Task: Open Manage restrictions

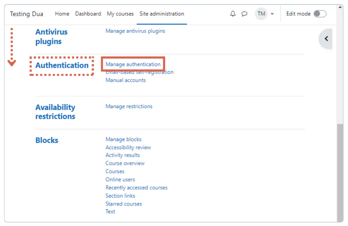Action: (129, 106)
